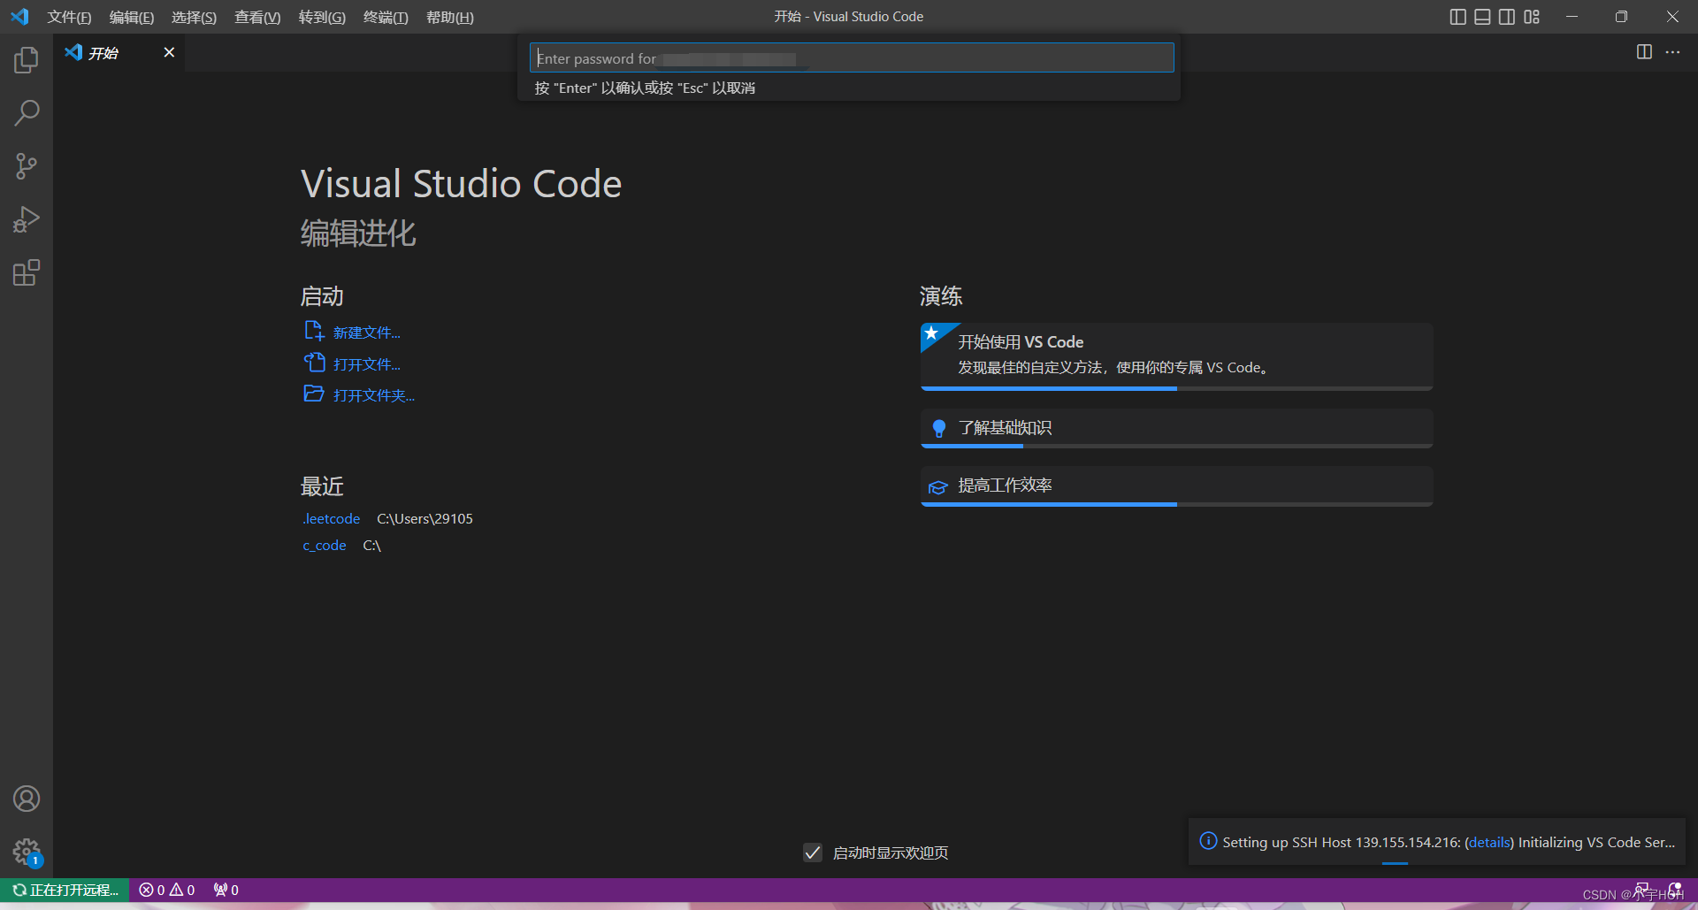Image resolution: width=1698 pixels, height=910 pixels.
Task: Click the Setting up SSH Host notification text
Action: pyautogui.click(x=1449, y=842)
